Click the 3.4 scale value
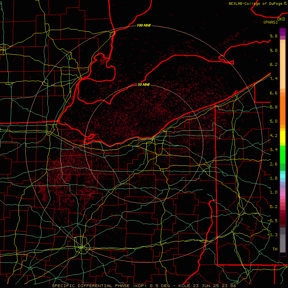This screenshot has width=288, height=288. tap(274, 150)
